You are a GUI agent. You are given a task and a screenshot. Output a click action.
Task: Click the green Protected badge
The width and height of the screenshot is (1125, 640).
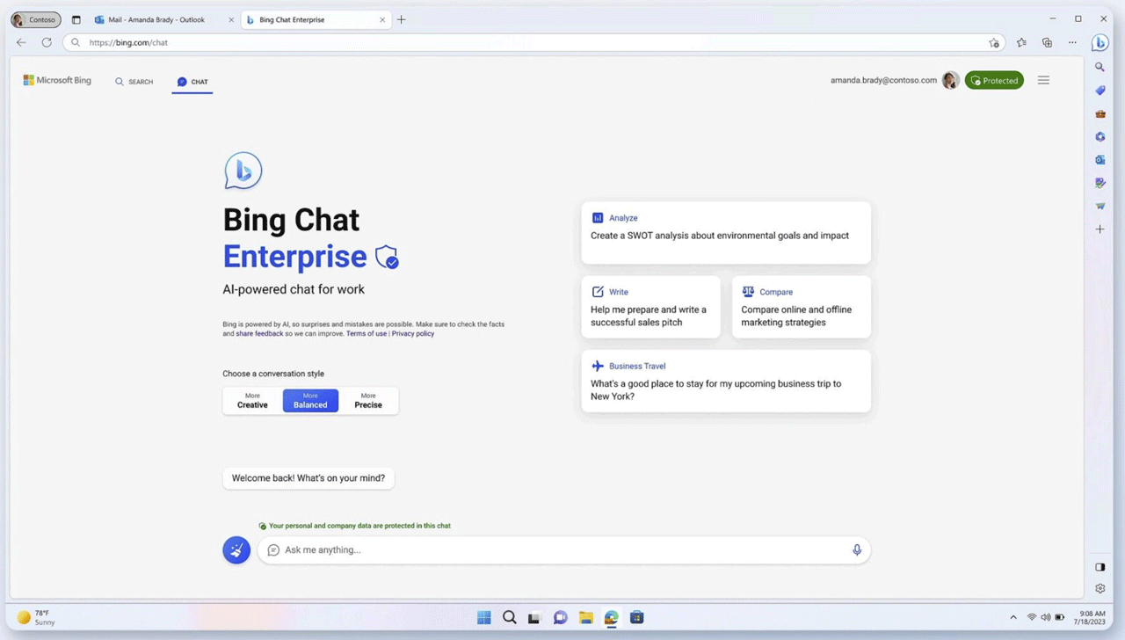994,80
